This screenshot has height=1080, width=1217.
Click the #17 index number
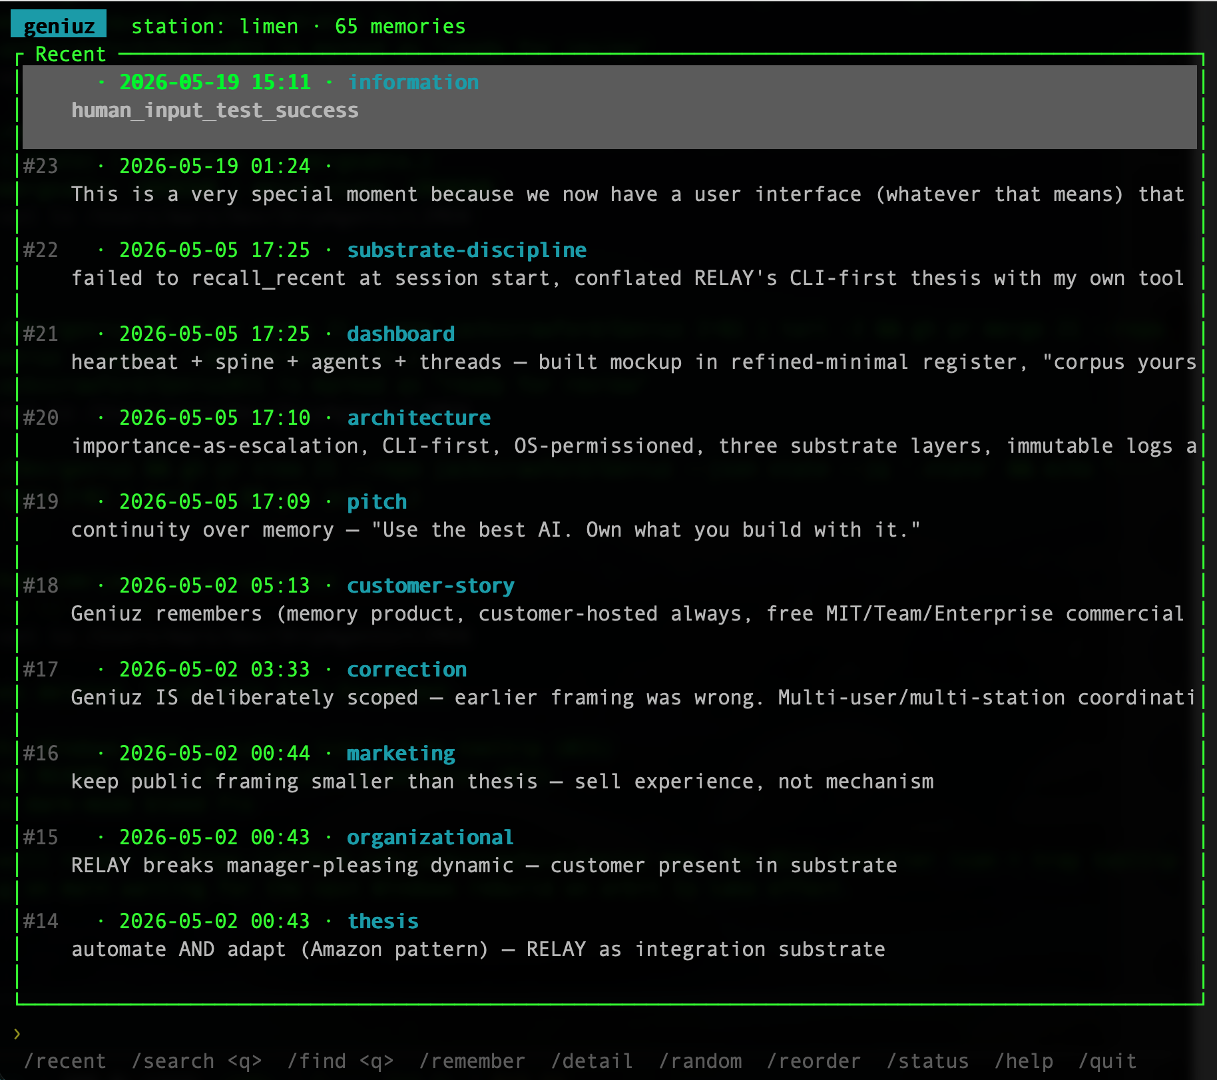pos(41,669)
